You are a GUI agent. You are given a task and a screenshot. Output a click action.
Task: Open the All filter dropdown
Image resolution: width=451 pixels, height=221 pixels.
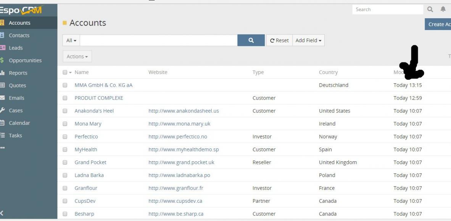71,40
